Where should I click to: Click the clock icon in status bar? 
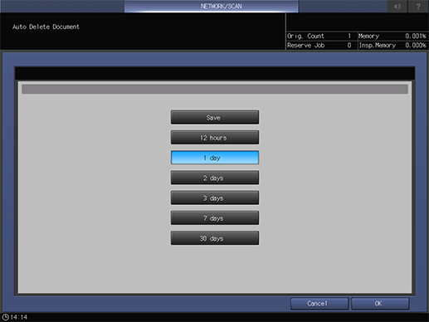(5, 317)
